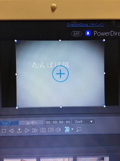Step to the next frame
The image size is (120, 161).
[27, 130]
